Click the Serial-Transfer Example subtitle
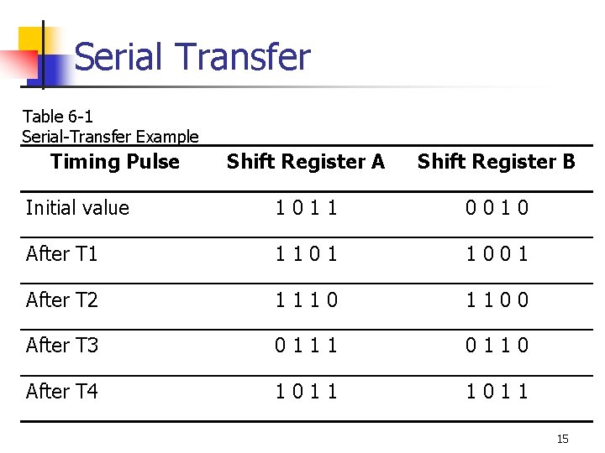605x453 pixels. pos(110,137)
